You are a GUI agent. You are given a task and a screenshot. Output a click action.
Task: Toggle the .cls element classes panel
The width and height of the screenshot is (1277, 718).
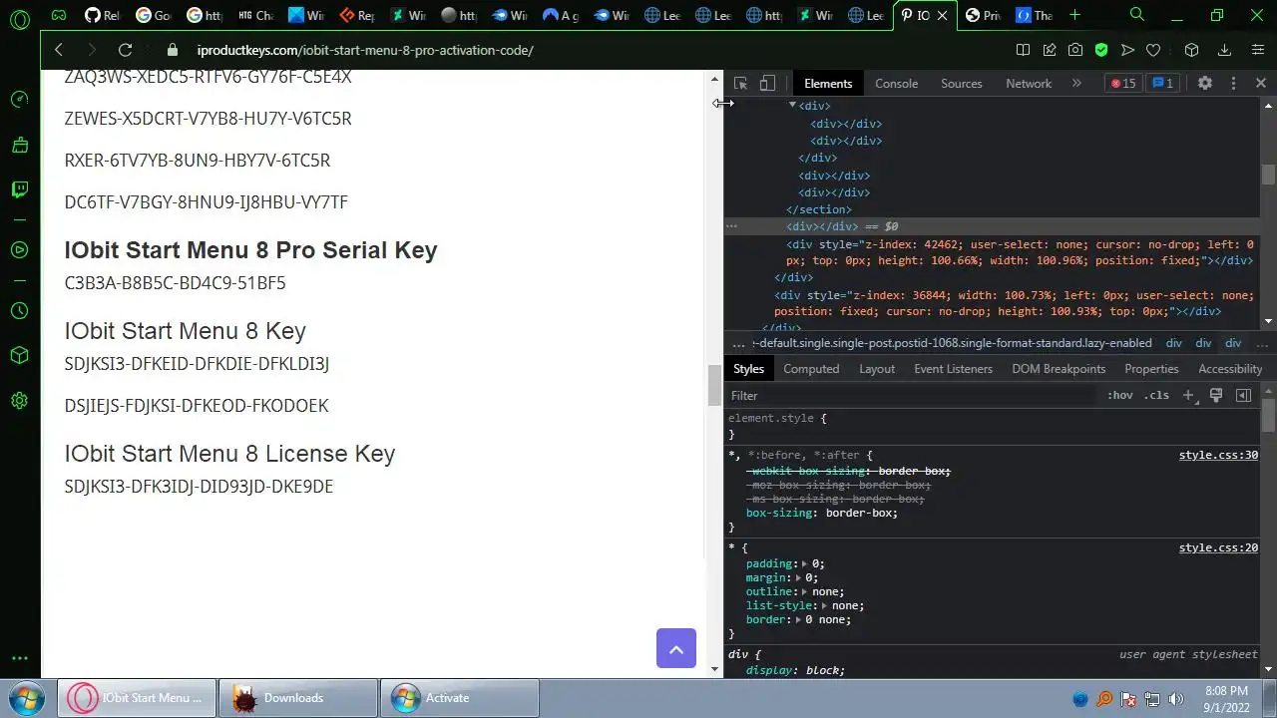(x=1156, y=396)
